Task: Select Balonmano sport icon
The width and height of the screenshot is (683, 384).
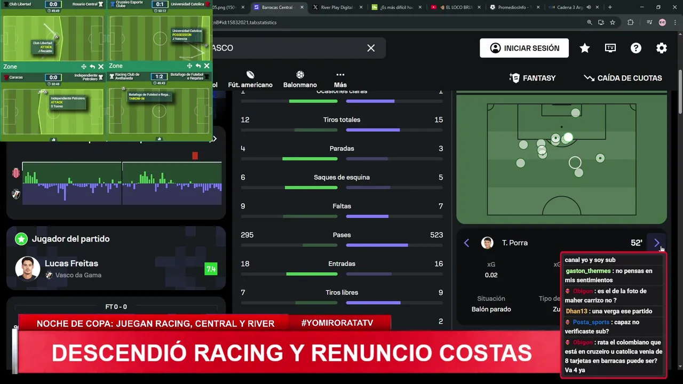Action: click(300, 79)
